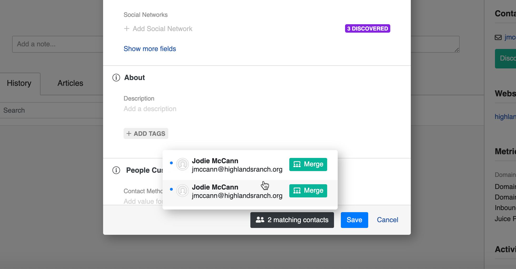
Task: Toggle the 2 matching contacts popup
Action: coord(292,220)
